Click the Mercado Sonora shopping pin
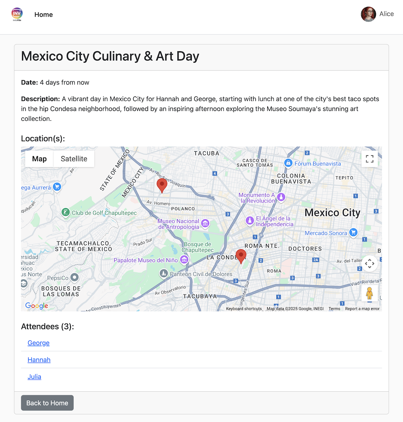Viewport: 403px width, 422px height. (x=353, y=232)
